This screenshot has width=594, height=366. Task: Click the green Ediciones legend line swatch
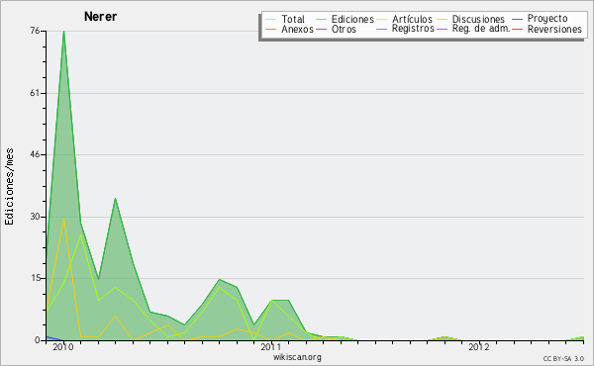pos(321,20)
